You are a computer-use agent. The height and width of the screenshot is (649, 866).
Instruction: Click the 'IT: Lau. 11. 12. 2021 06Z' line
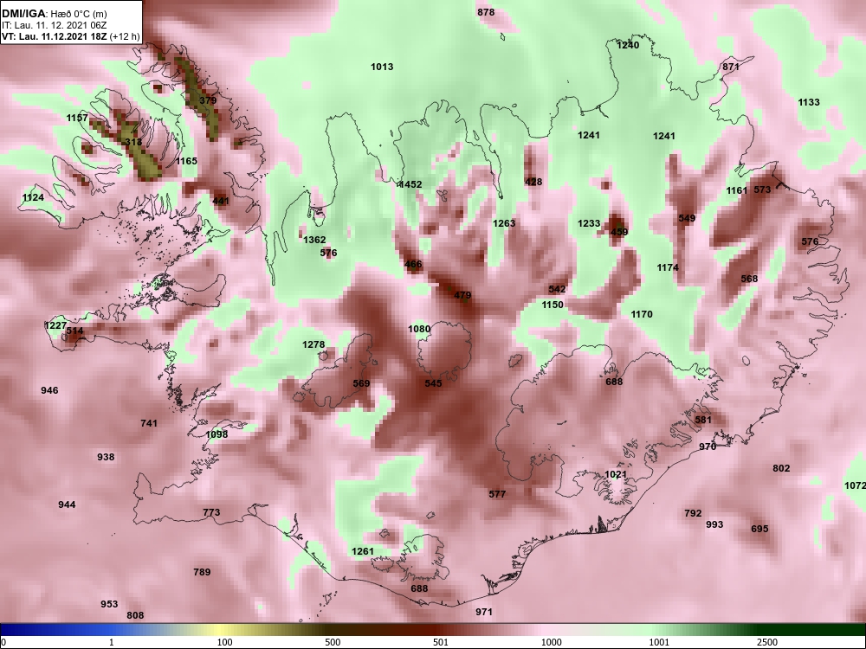tap(54, 25)
